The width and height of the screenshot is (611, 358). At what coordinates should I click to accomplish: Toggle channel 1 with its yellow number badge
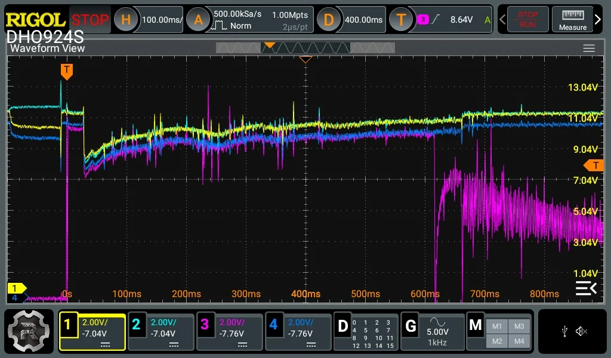68,325
